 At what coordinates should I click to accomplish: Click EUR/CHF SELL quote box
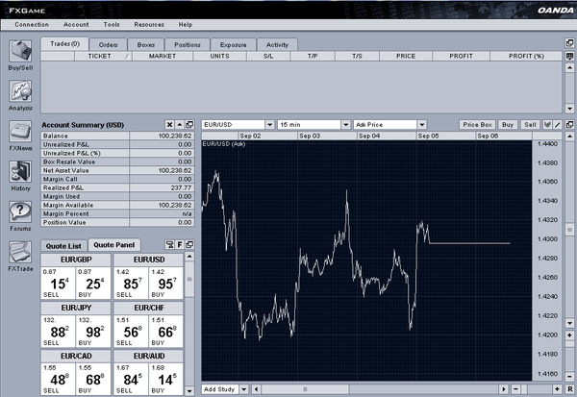[x=131, y=331]
